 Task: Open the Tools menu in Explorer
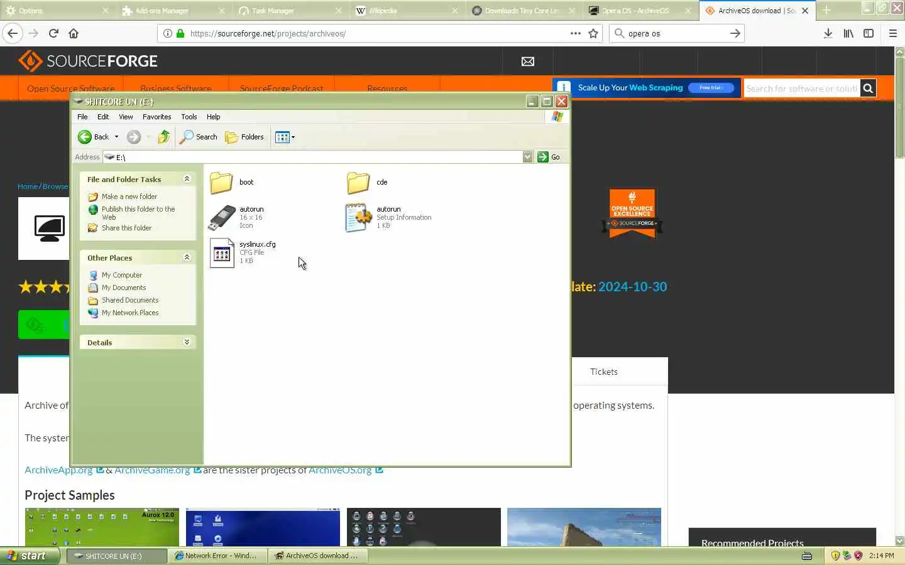189,117
